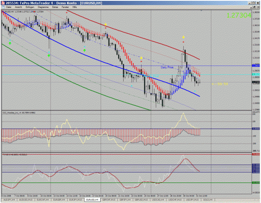The height and width of the screenshot is (203, 261).
Task: Click the EURUSD,H4 price header text
Action: [23, 12]
